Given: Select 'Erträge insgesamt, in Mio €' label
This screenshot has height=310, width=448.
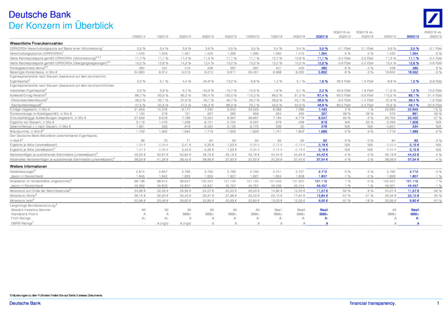Looking at the screenshot, I should coord(30,109).
